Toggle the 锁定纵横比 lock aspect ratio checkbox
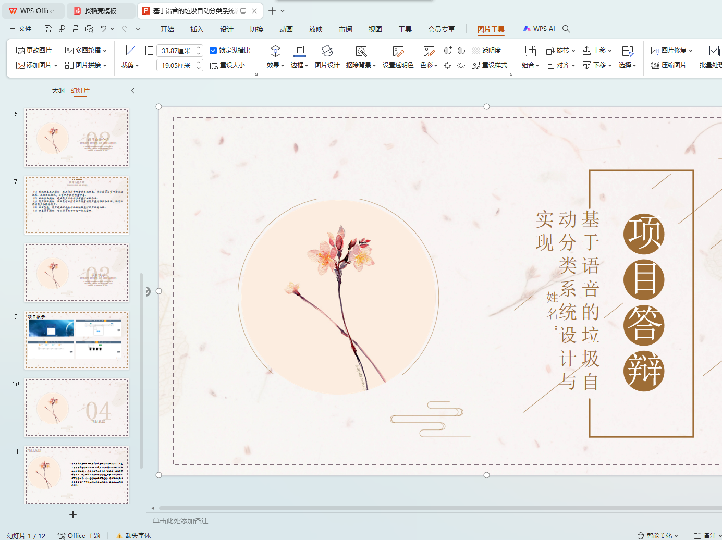722x540 pixels. [213, 51]
